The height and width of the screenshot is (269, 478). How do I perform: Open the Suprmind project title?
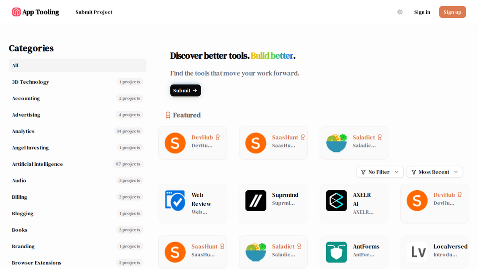[285, 195]
